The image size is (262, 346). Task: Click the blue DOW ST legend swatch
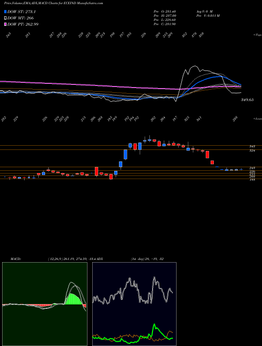tap(5, 12)
